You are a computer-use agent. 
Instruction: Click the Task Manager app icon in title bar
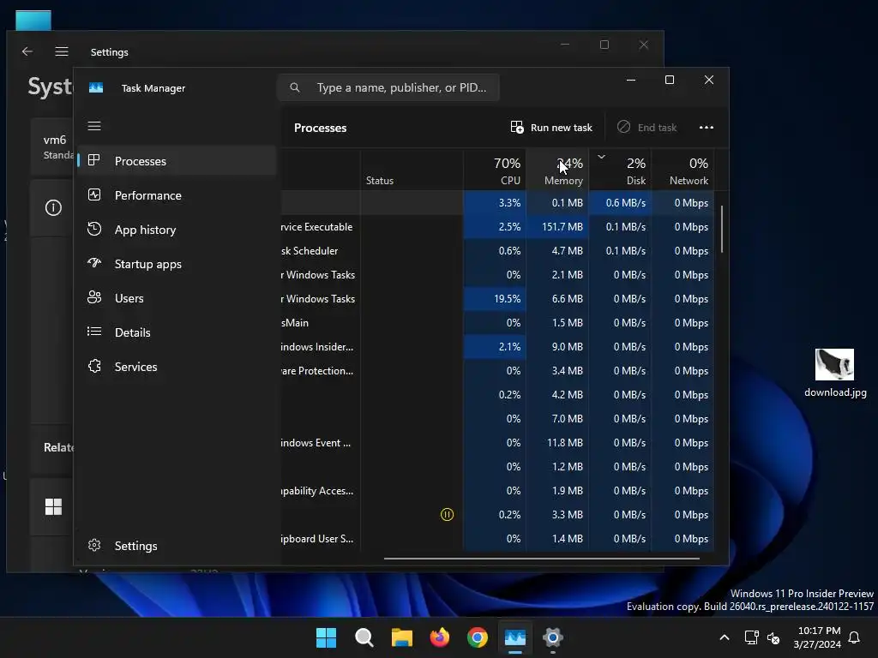(x=96, y=88)
